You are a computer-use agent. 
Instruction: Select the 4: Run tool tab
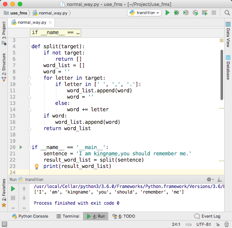coord(96,216)
